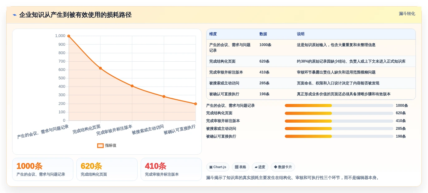Click the 漏斗转化 label in header

tap(407, 14)
